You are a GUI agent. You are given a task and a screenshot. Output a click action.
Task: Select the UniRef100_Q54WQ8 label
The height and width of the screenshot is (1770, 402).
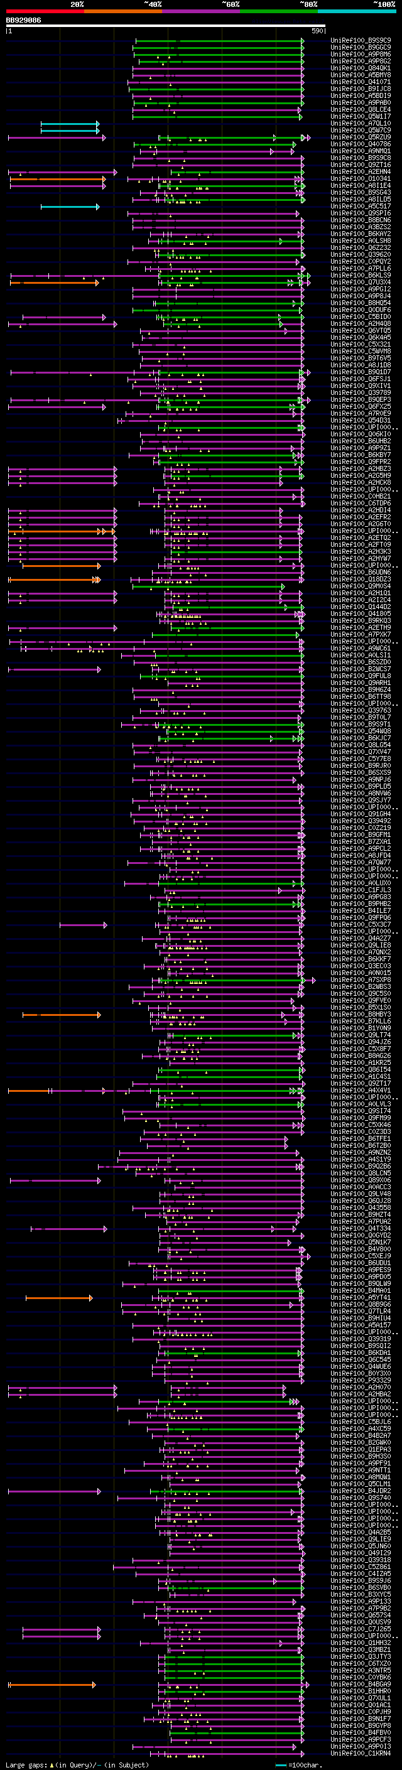pyautogui.click(x=361, y=731)
